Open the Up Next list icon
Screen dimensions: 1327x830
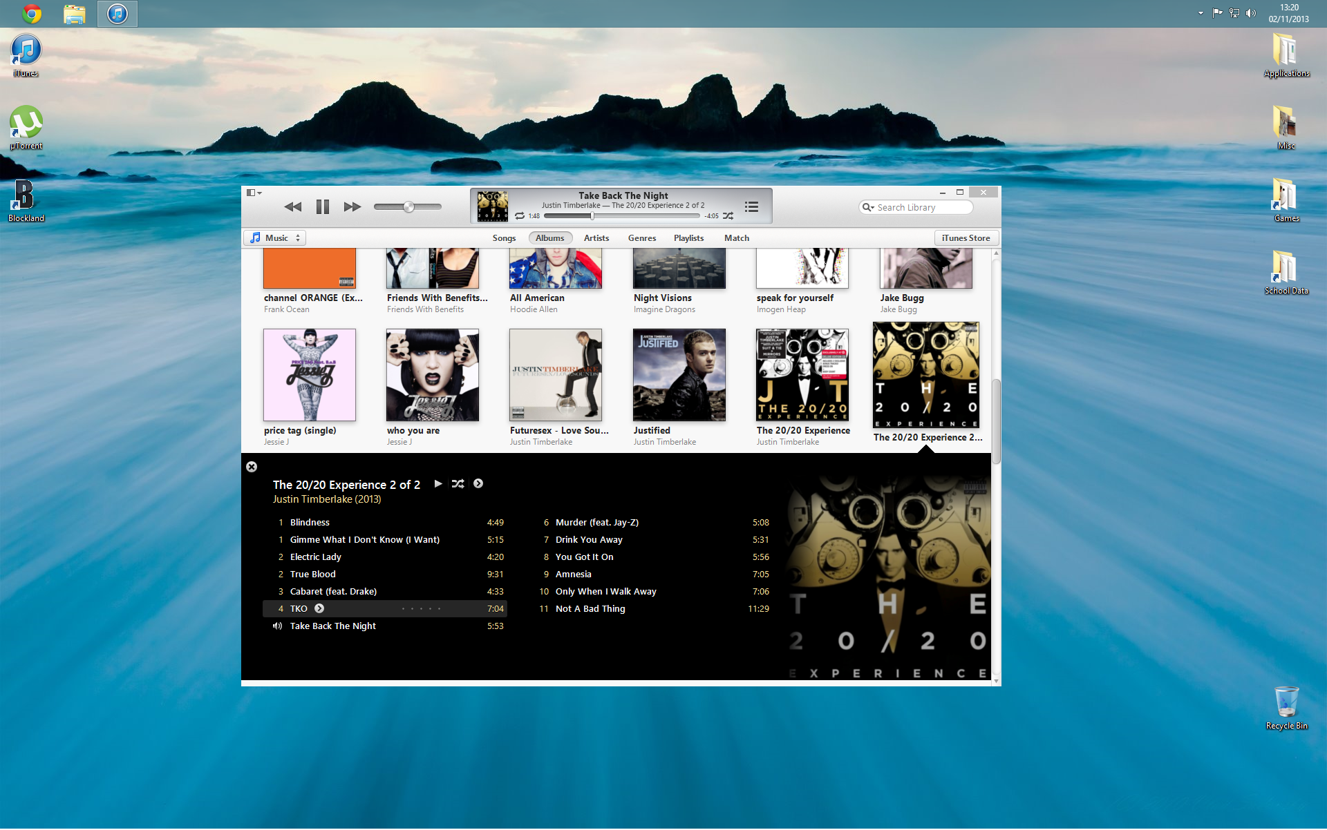click(751, 206)
